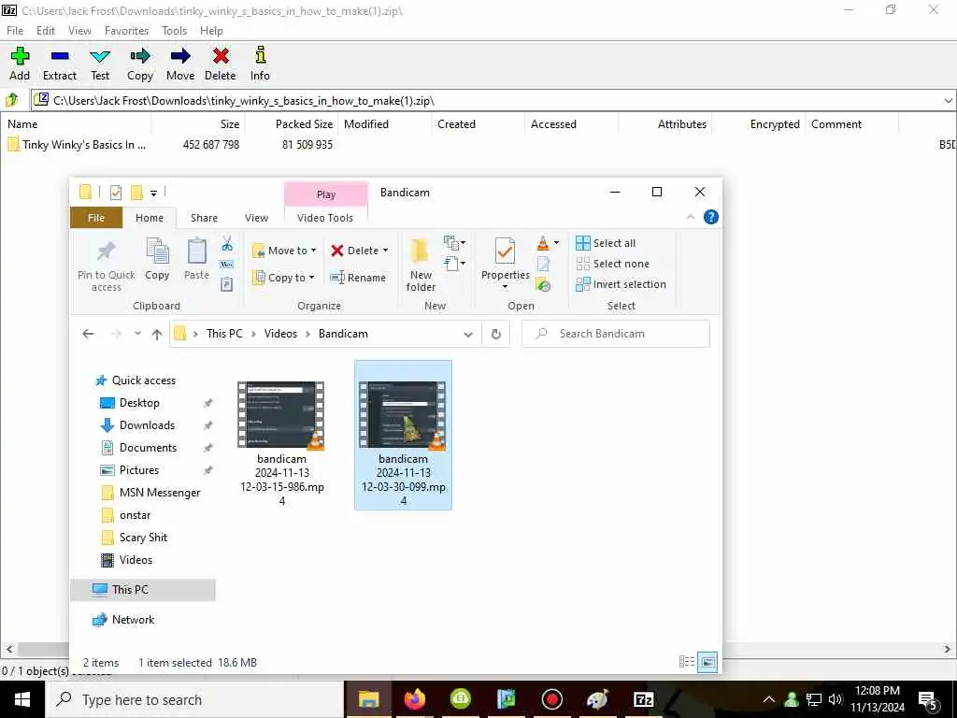The image size is (957, 718).
Task: Open the 7-Zip address bar dropdown
Action: (x=948, y=101)
